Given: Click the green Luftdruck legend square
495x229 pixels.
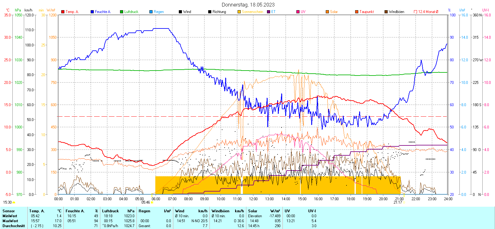Looking at the screenshot, I should (x=122, y=12).
